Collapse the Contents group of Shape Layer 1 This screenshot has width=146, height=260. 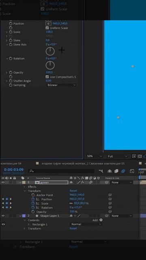25,220
